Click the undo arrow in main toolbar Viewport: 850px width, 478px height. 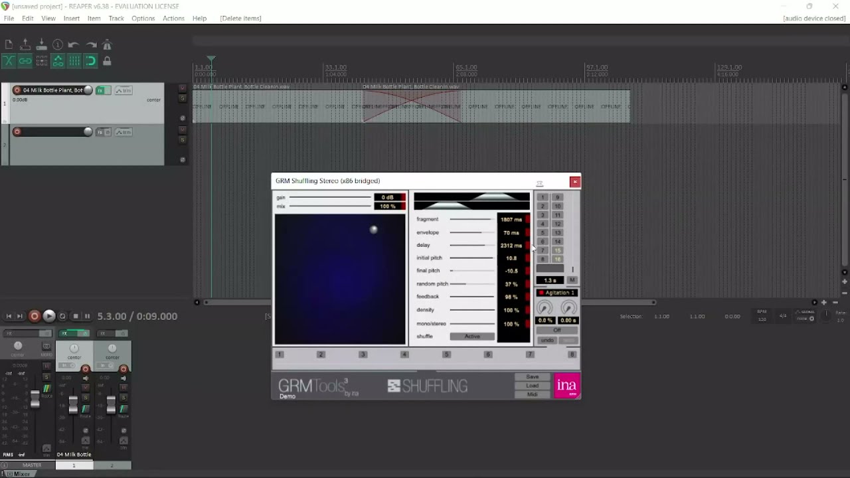(x=74, y=45)
